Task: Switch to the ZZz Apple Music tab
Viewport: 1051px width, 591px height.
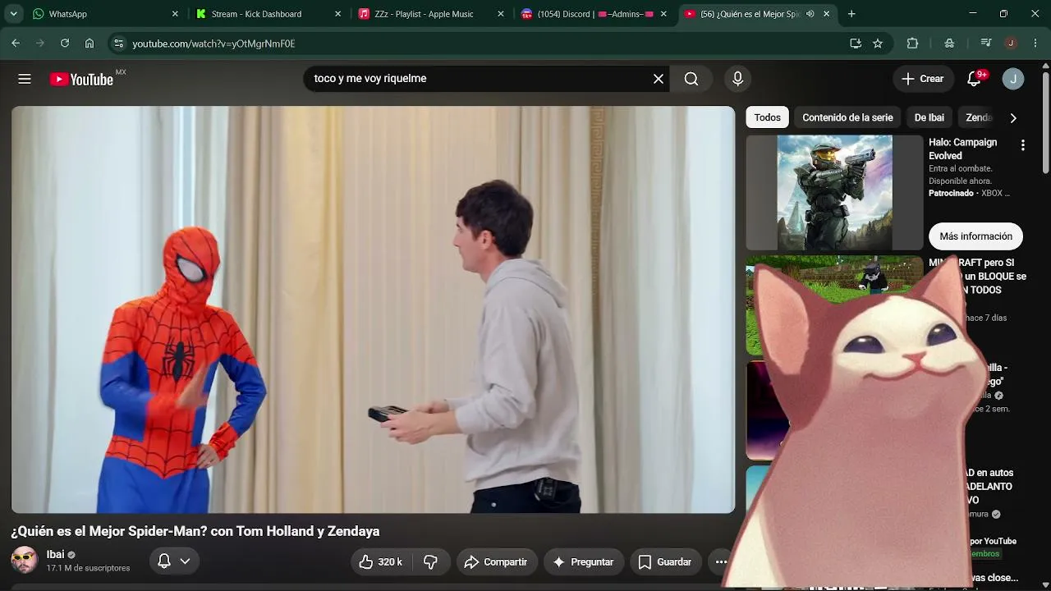Action: point(432,14)
